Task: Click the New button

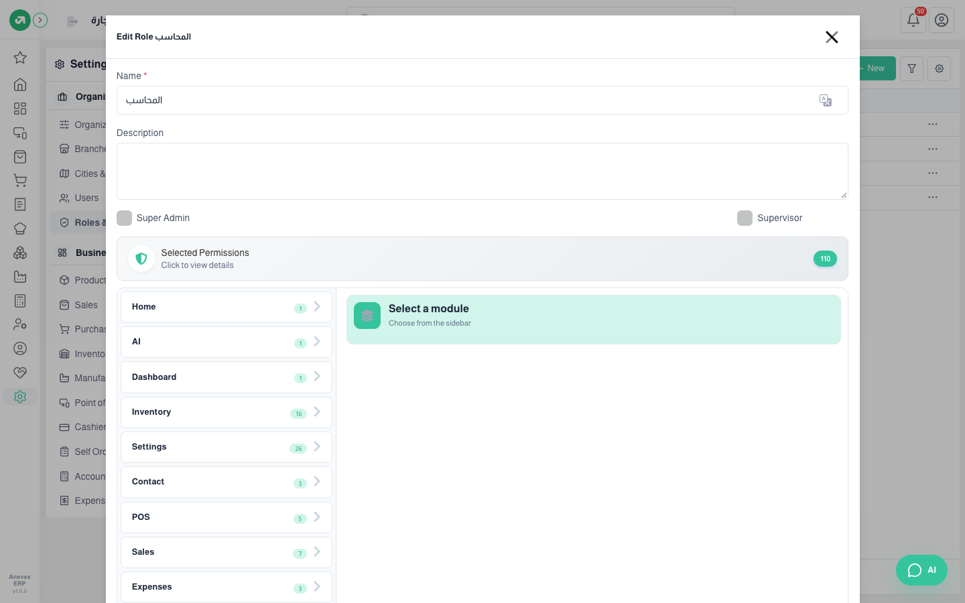Action: point(877,68)
